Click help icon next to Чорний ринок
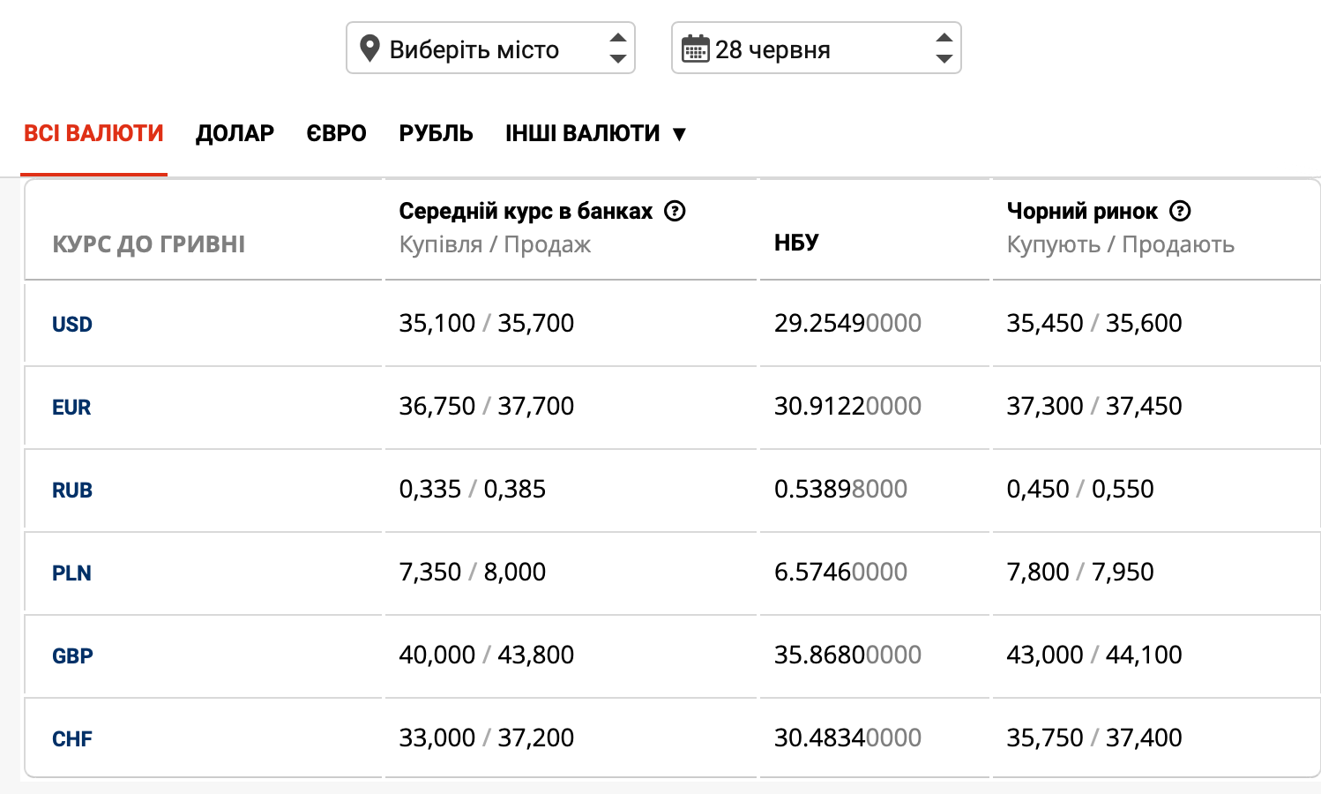Viewport: 1321px width, 794px height. [x=1180, y=211]
